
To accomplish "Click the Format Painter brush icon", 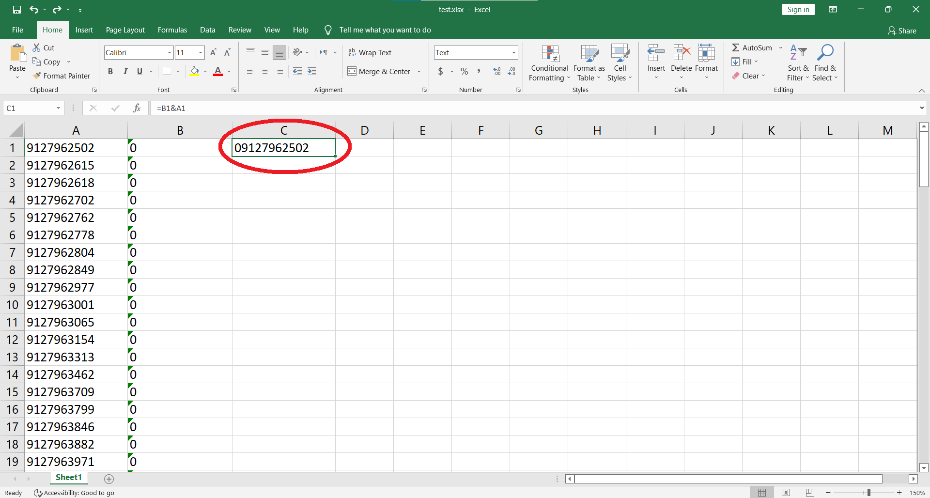I will tap(37, 76).
